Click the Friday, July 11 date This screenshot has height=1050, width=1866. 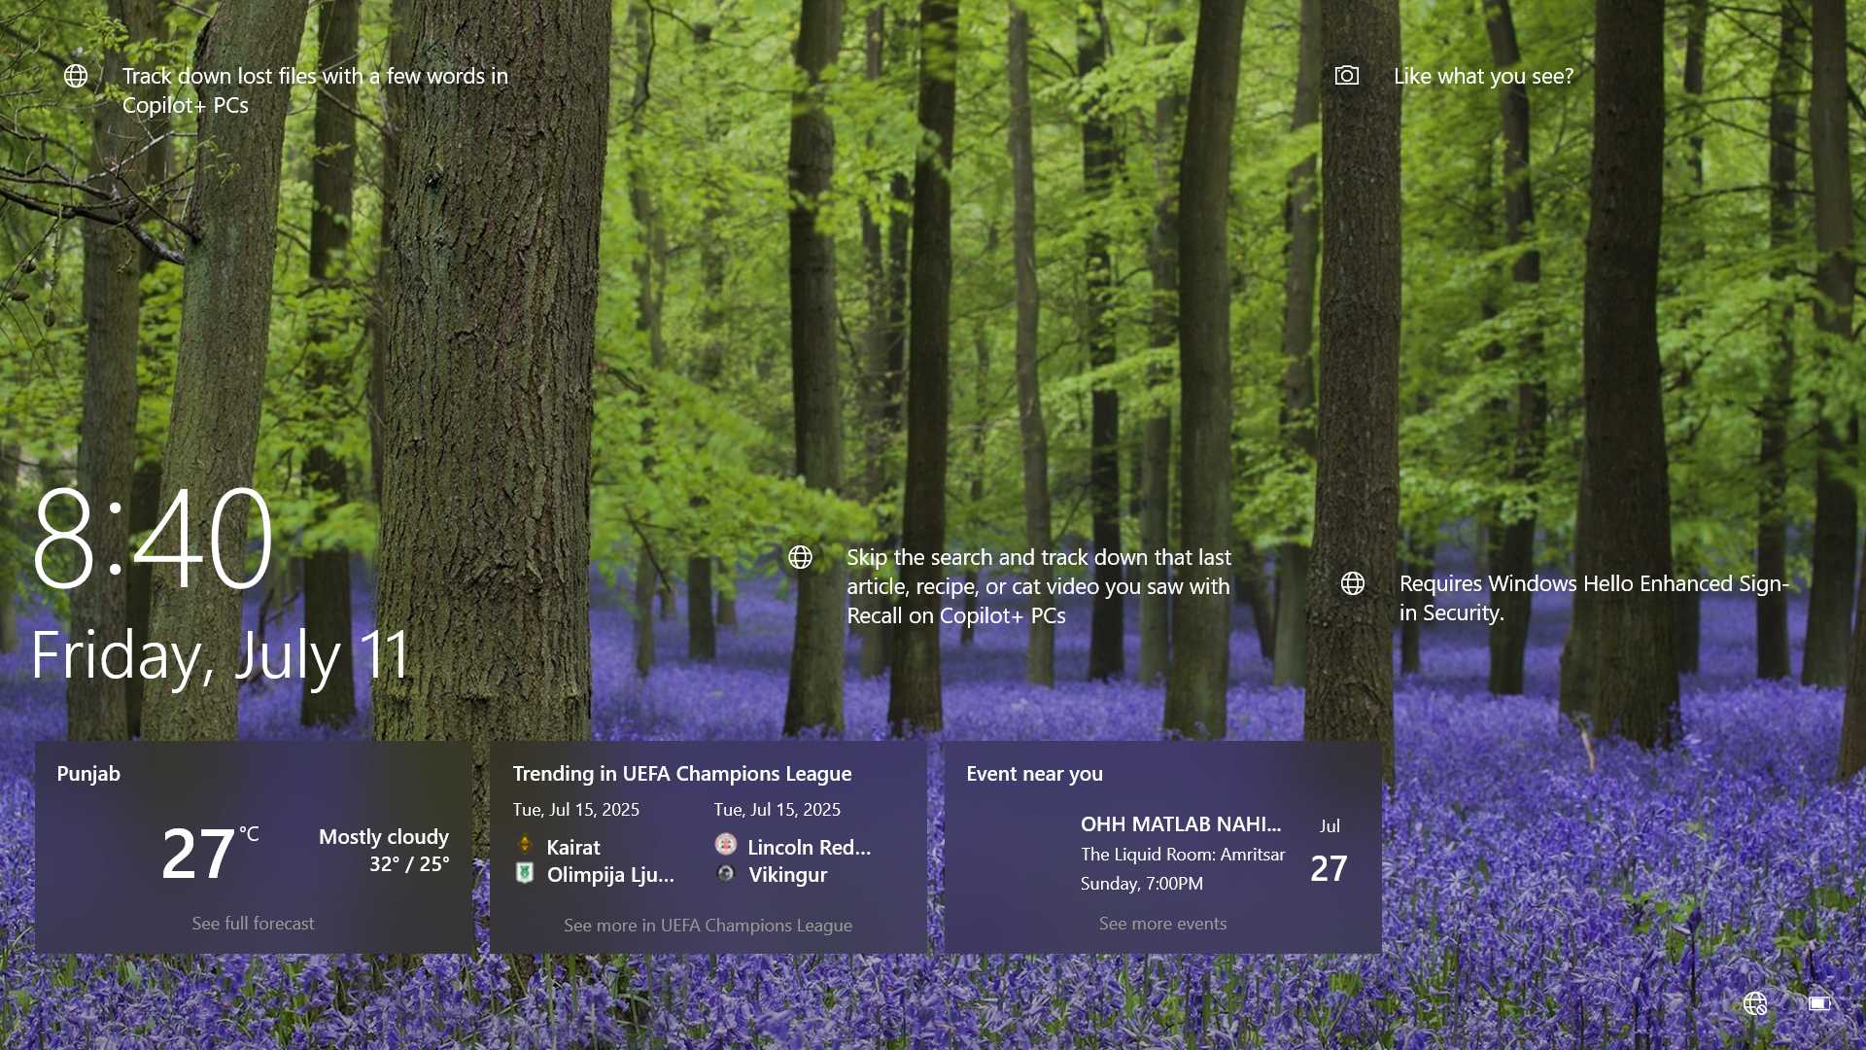click(221, 655)
